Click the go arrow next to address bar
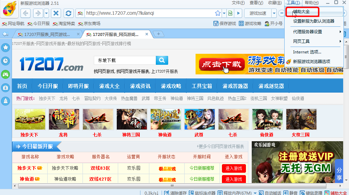 pyautogui.click(x=238, y=13)
